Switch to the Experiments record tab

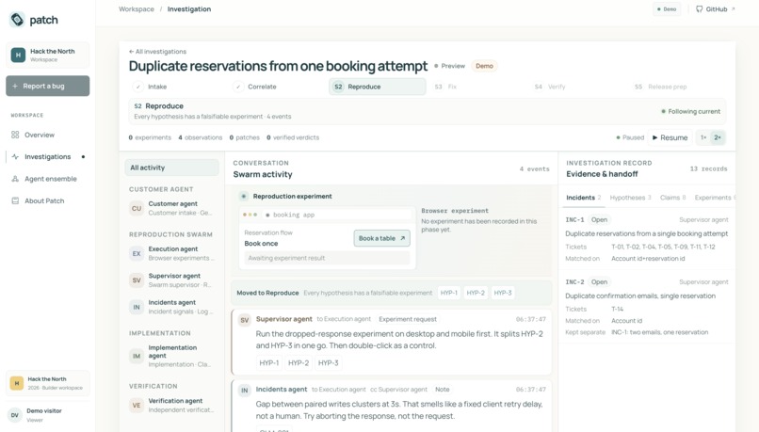tap(715, 198)
